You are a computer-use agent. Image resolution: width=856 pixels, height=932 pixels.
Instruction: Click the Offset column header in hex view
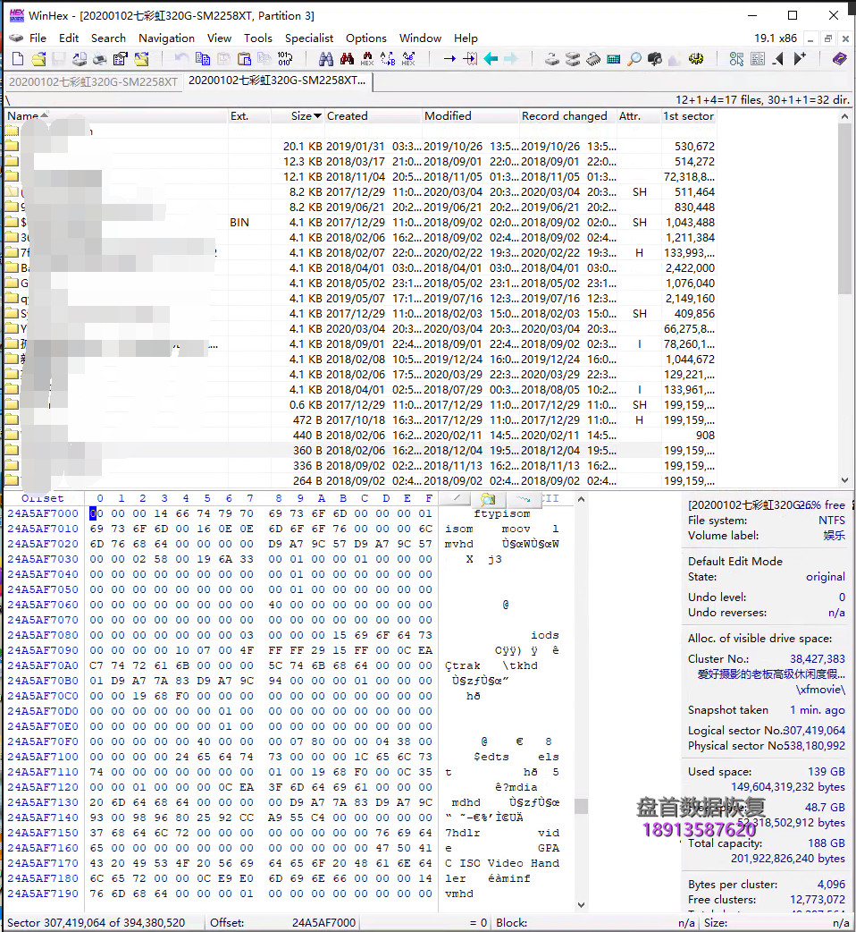(x=43, y=498)
